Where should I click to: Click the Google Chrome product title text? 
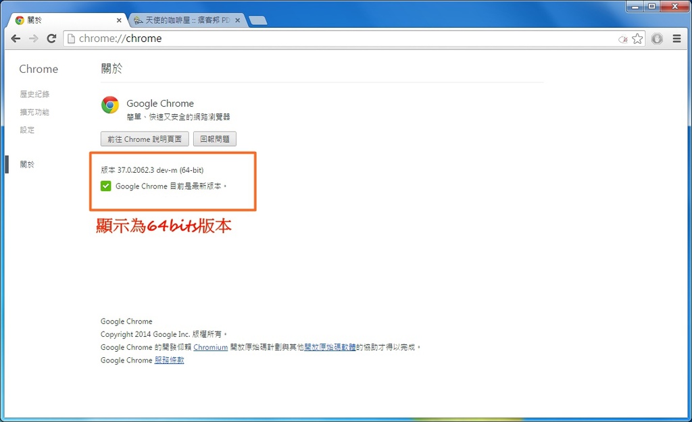pyautogui.click(x=160, y=103)
